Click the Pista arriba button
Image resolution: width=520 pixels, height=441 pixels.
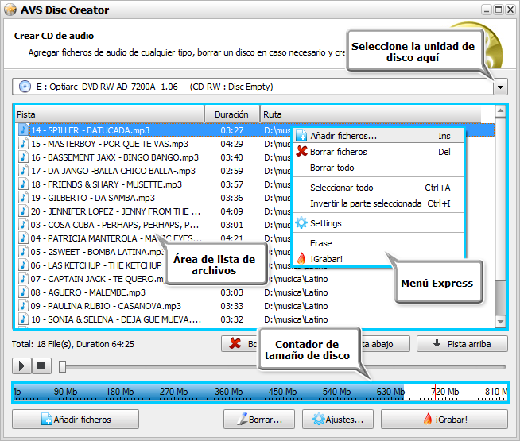[x=462, y=344]
